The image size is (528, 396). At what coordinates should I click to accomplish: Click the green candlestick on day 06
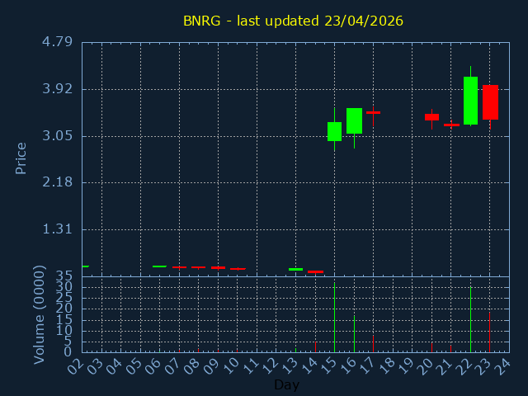click(159, 266)
